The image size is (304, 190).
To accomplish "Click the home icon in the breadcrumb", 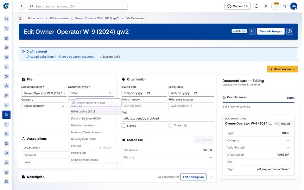I will pos(20,18).
